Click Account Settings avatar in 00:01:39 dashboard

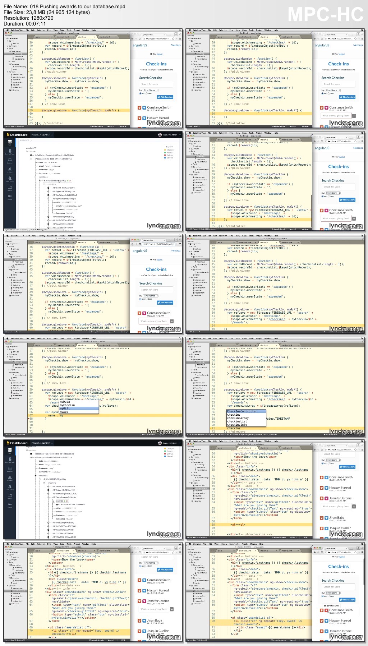(x=160, y=135)
